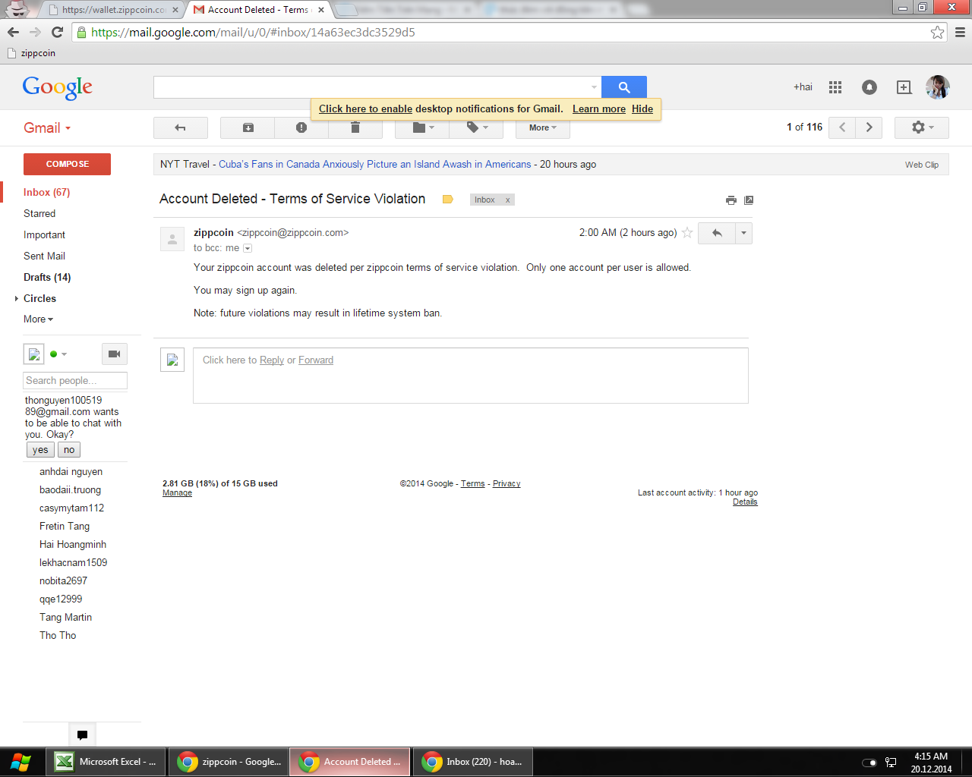Screen dimensions: 972x777
Task: Click inside the Gmail search field
Action: (x=372, y=87)
